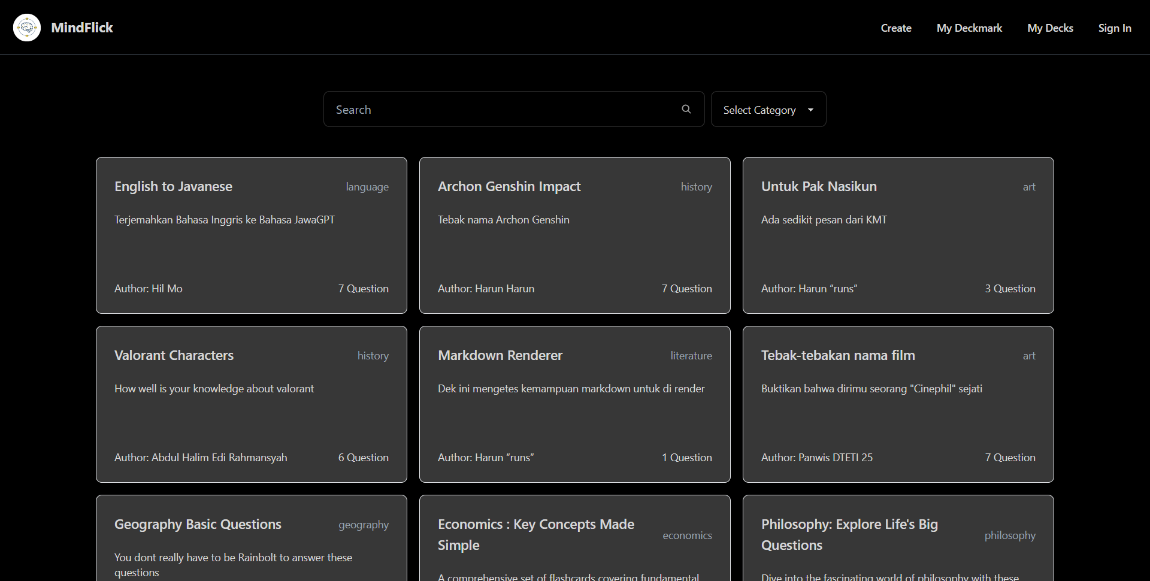Open the Untuk Pak Nasikun deck
Viewport: 1150px width, 581px height.
(898, 235)
